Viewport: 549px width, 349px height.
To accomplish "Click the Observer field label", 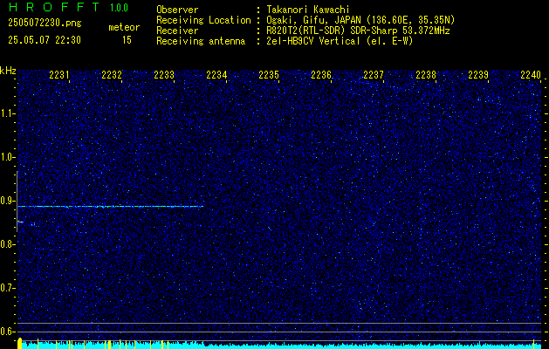I will click(x=177, y=10).
